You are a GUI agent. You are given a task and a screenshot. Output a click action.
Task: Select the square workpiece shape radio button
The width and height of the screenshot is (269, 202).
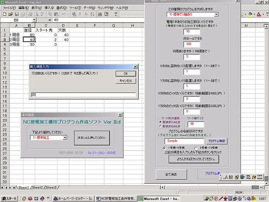click(x=160, y=126)
